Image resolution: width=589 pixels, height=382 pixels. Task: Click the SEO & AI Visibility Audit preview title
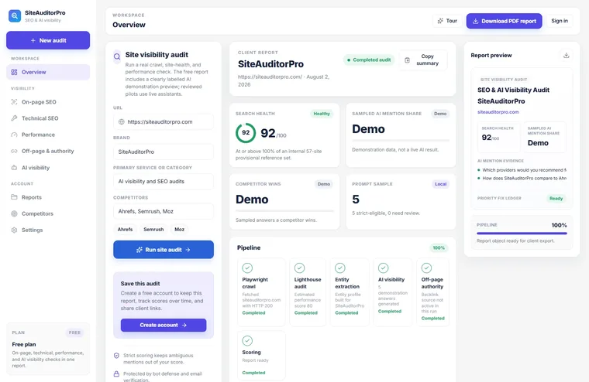514,90
